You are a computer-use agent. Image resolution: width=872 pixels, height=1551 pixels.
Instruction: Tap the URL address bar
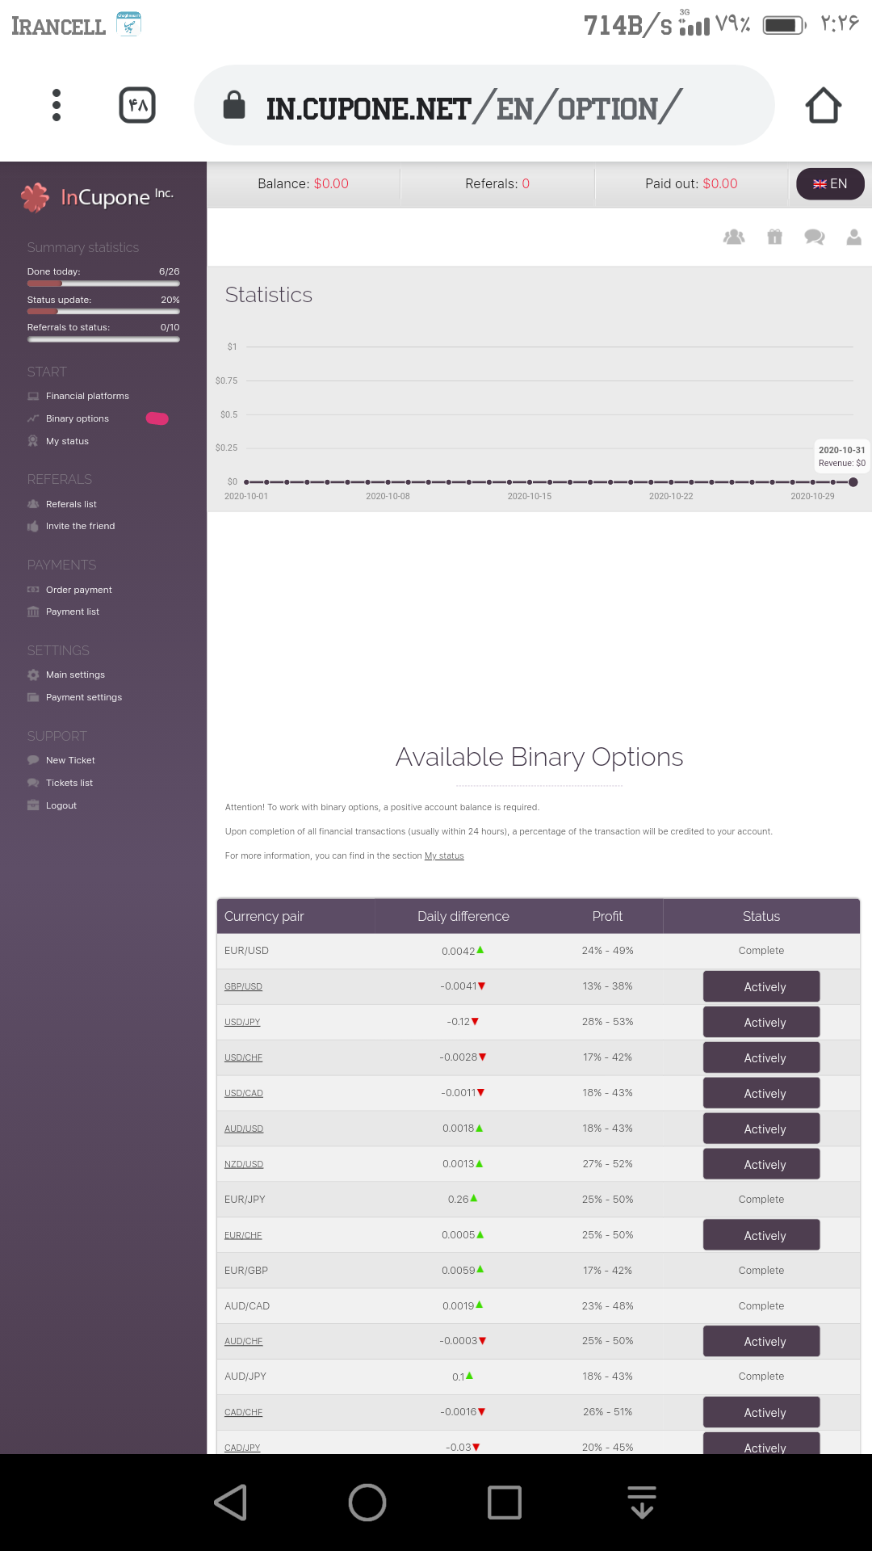pos(484,105)
